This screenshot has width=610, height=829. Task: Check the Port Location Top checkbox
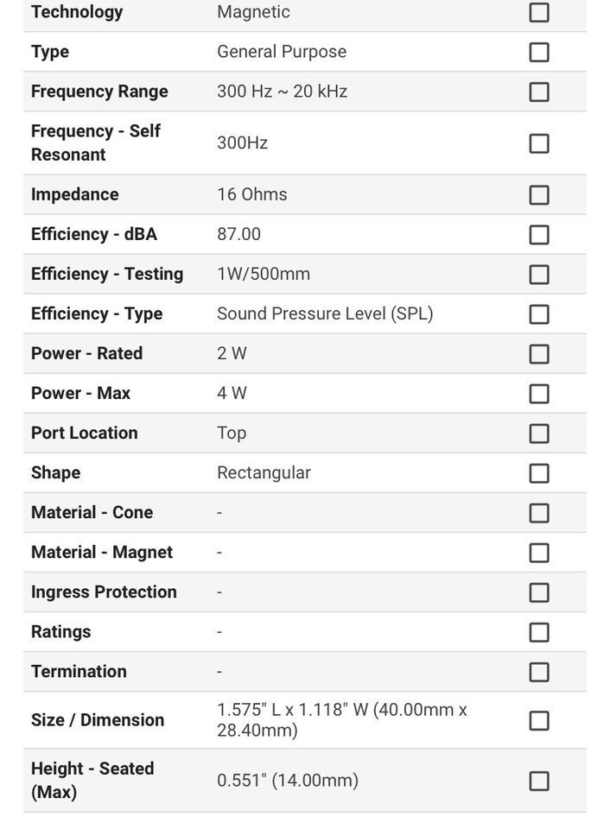tap(538, 433)
